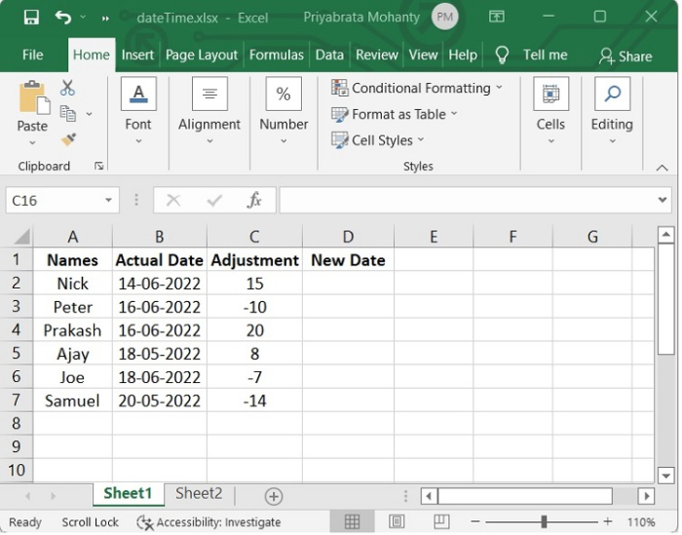Click the Insert Function fx icon
The image size is (682, 535).
tap(254, 200)
